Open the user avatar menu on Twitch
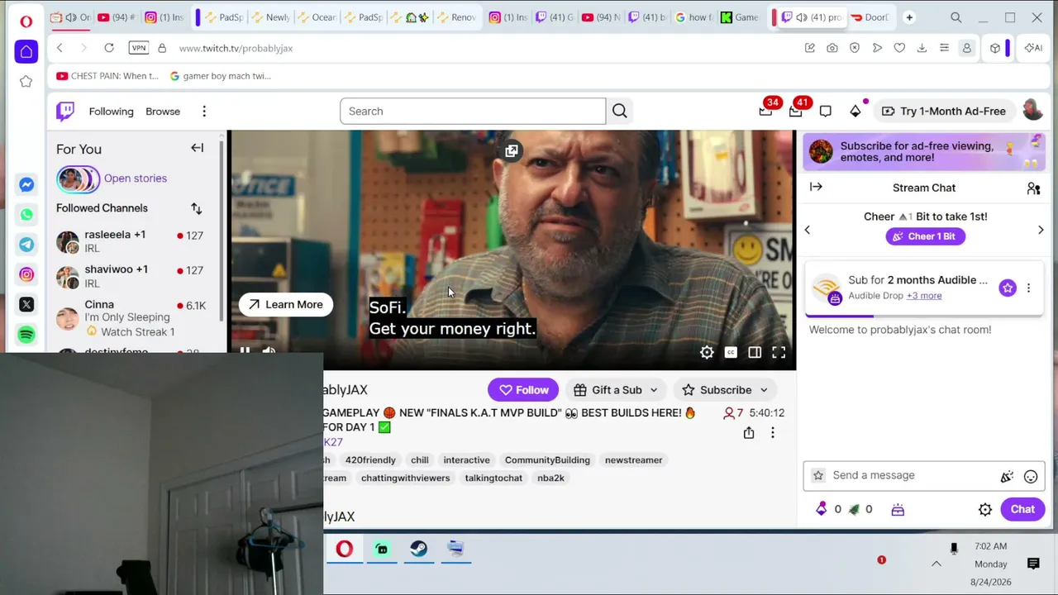 coord(1032,111)
